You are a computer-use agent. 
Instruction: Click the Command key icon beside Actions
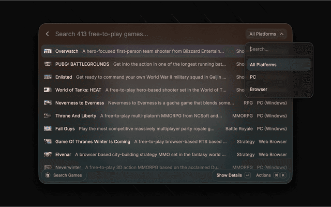(276, 175)
